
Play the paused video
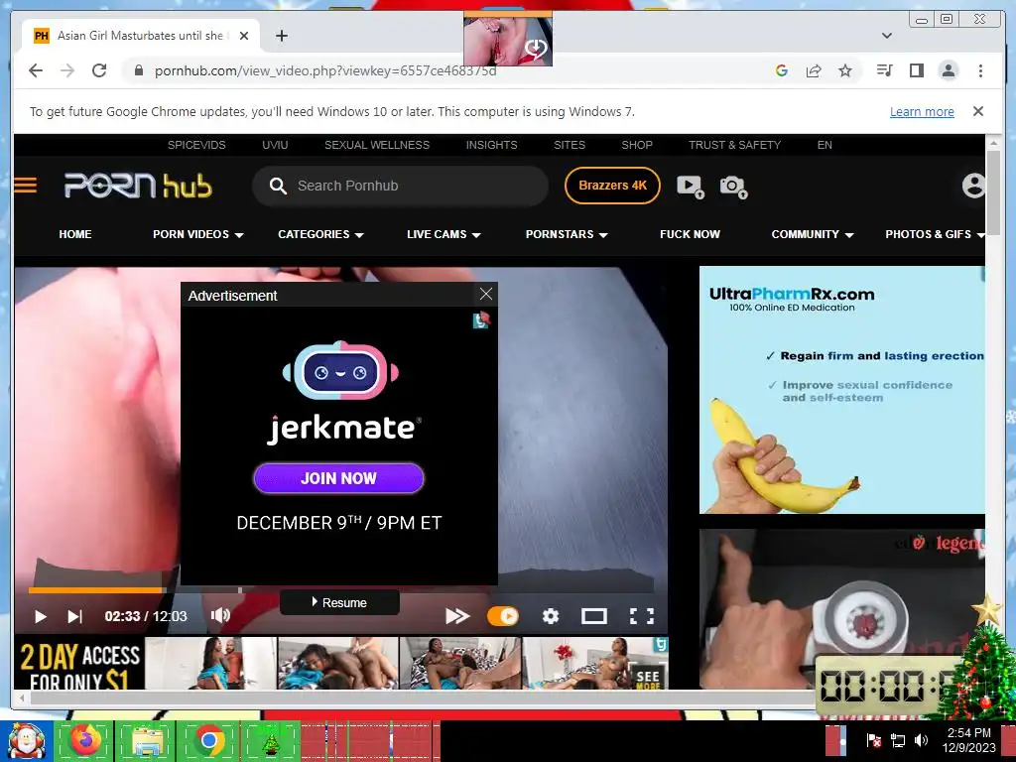[x=40, y=616]
